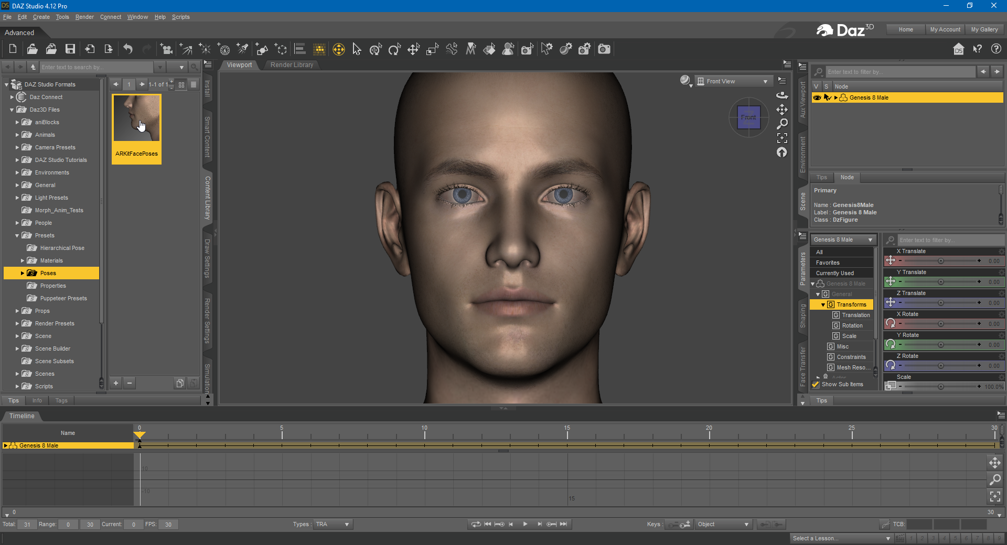Toggle timeline loop playback button
The height and width of the screenshot is (545, 1007).
click(x=476, y=524)
